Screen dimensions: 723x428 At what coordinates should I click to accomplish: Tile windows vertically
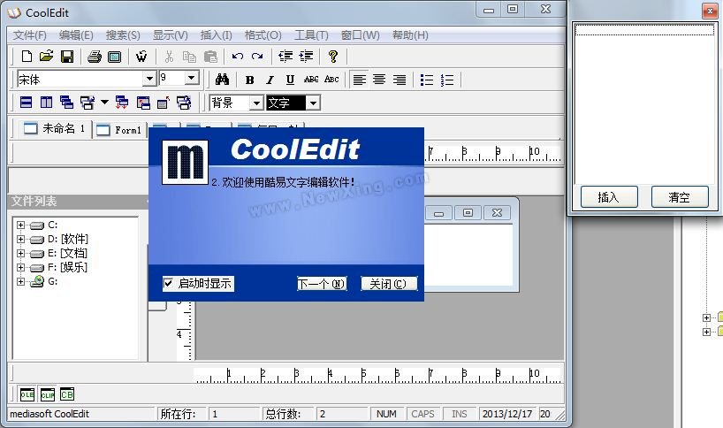point(47,103)
